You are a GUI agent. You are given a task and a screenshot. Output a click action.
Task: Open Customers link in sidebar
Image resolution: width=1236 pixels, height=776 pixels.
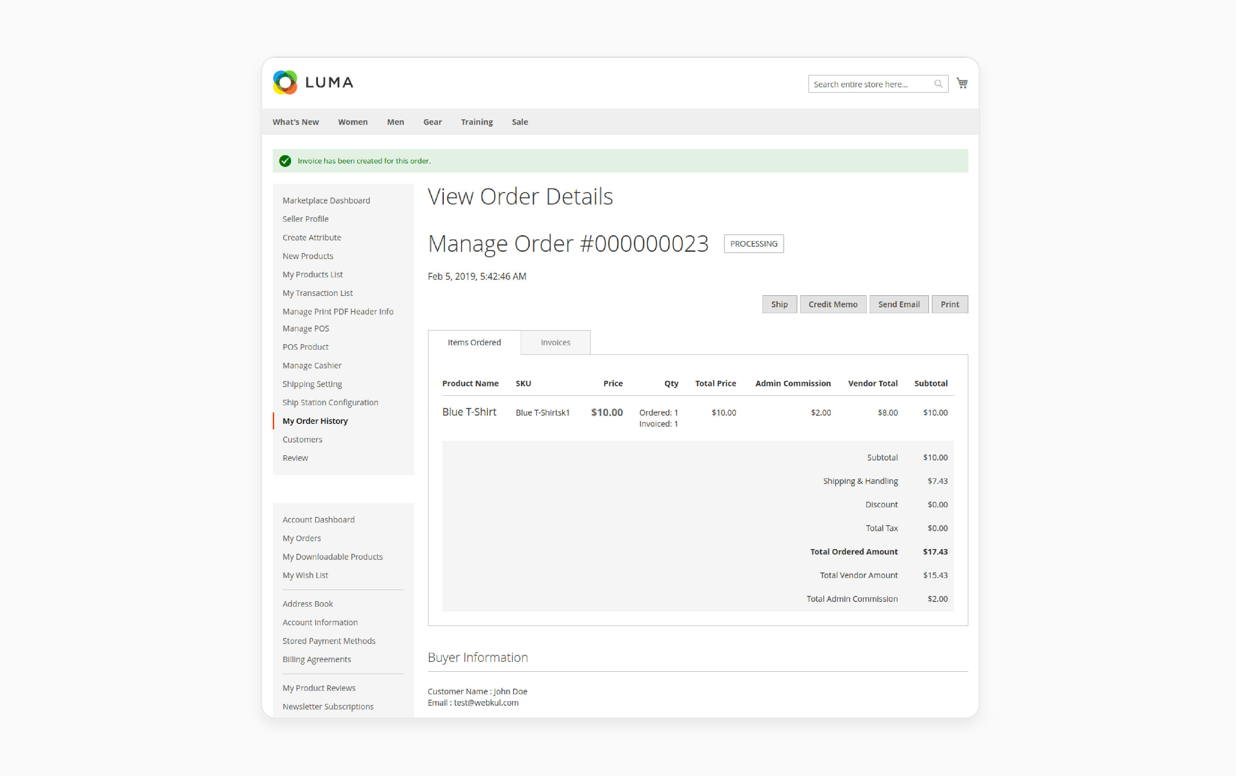(x=302, y=439)
